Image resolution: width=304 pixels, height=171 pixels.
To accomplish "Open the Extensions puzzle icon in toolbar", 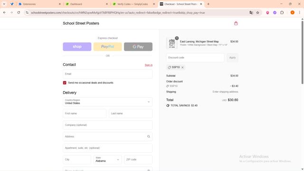I will [282, 13].
